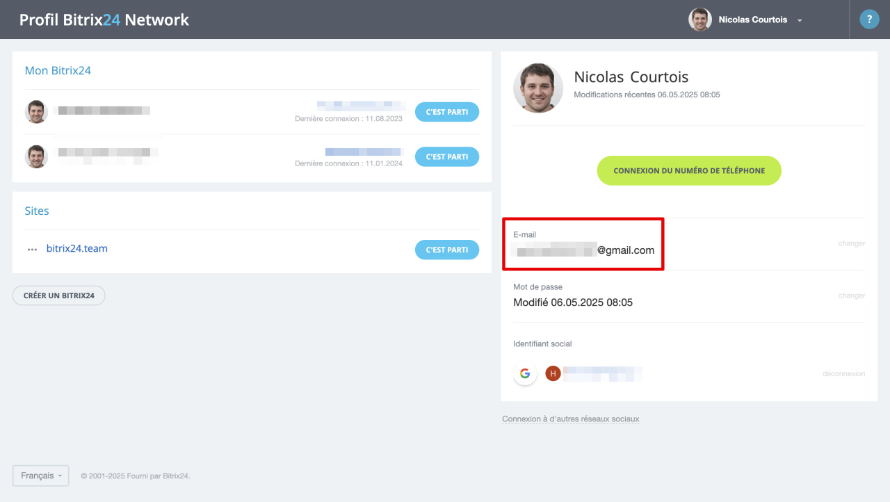Click the three dots beside bitrix24.team
The image size is (890, 502).
pos(32,250)
